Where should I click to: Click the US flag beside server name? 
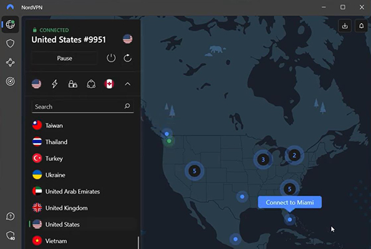(x=128, y=39)
